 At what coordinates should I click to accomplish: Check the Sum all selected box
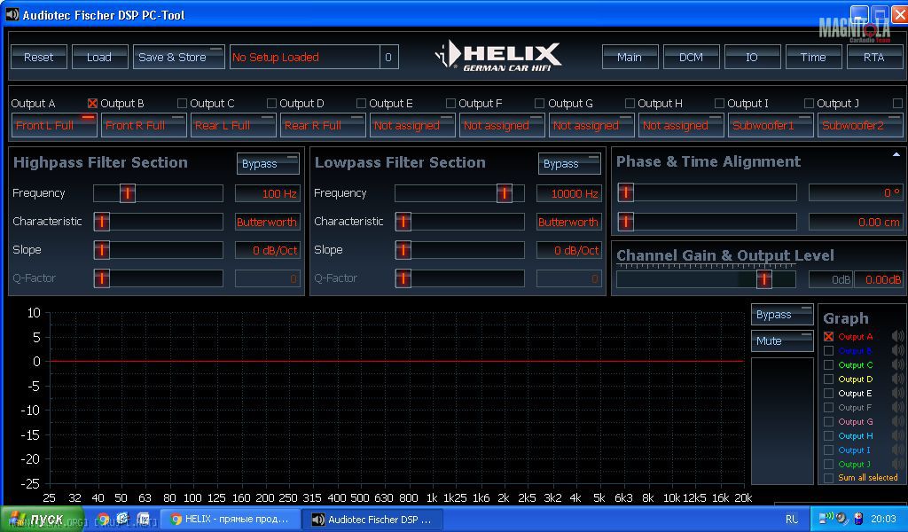829,478
